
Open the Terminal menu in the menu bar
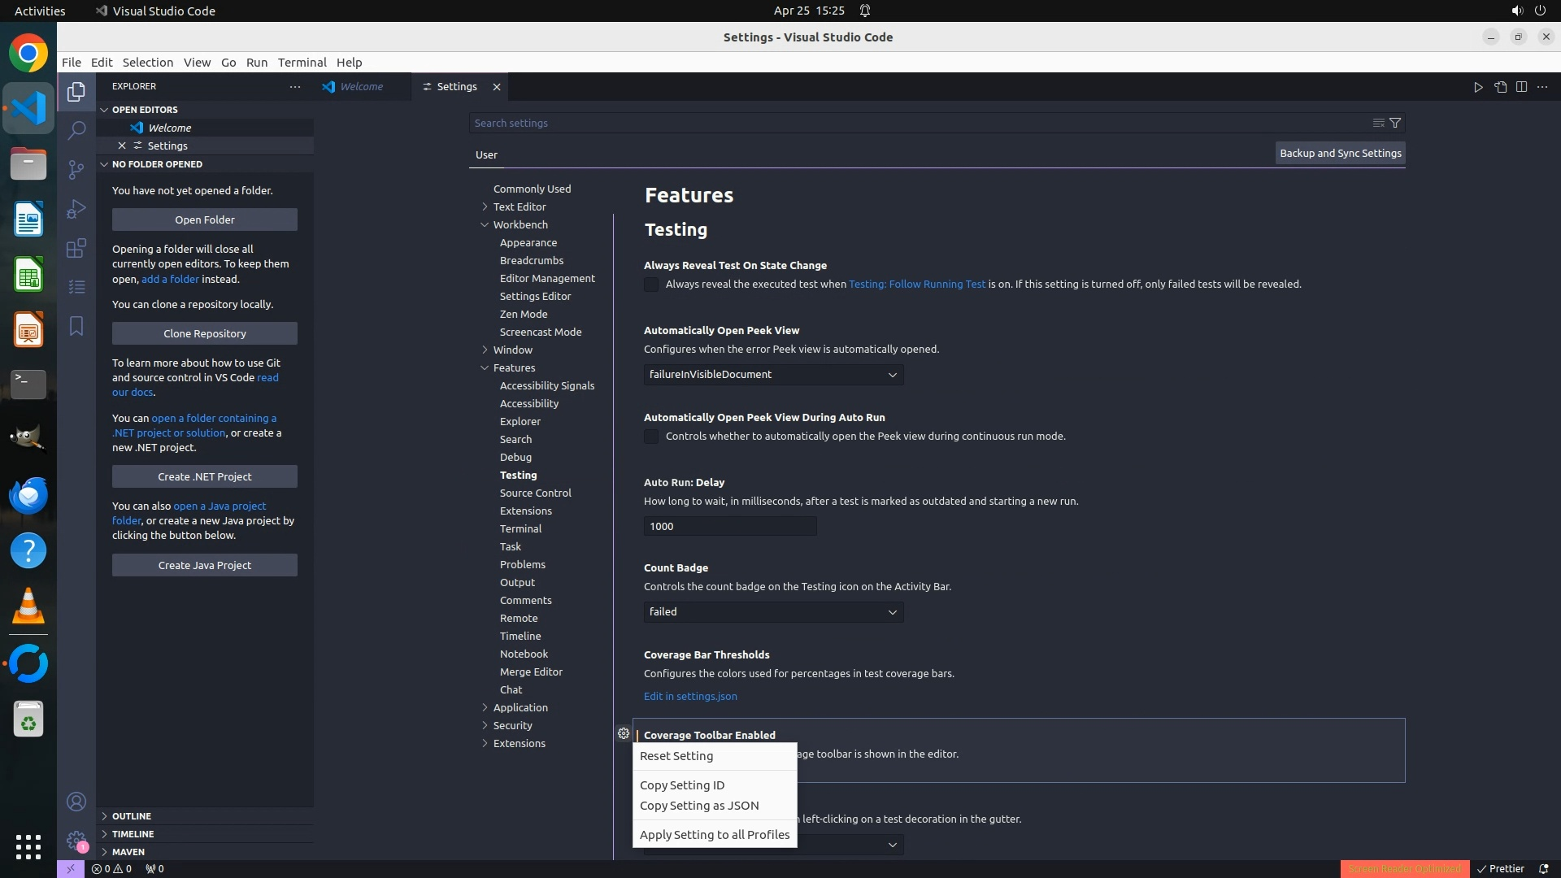click(x=302, y=63)
